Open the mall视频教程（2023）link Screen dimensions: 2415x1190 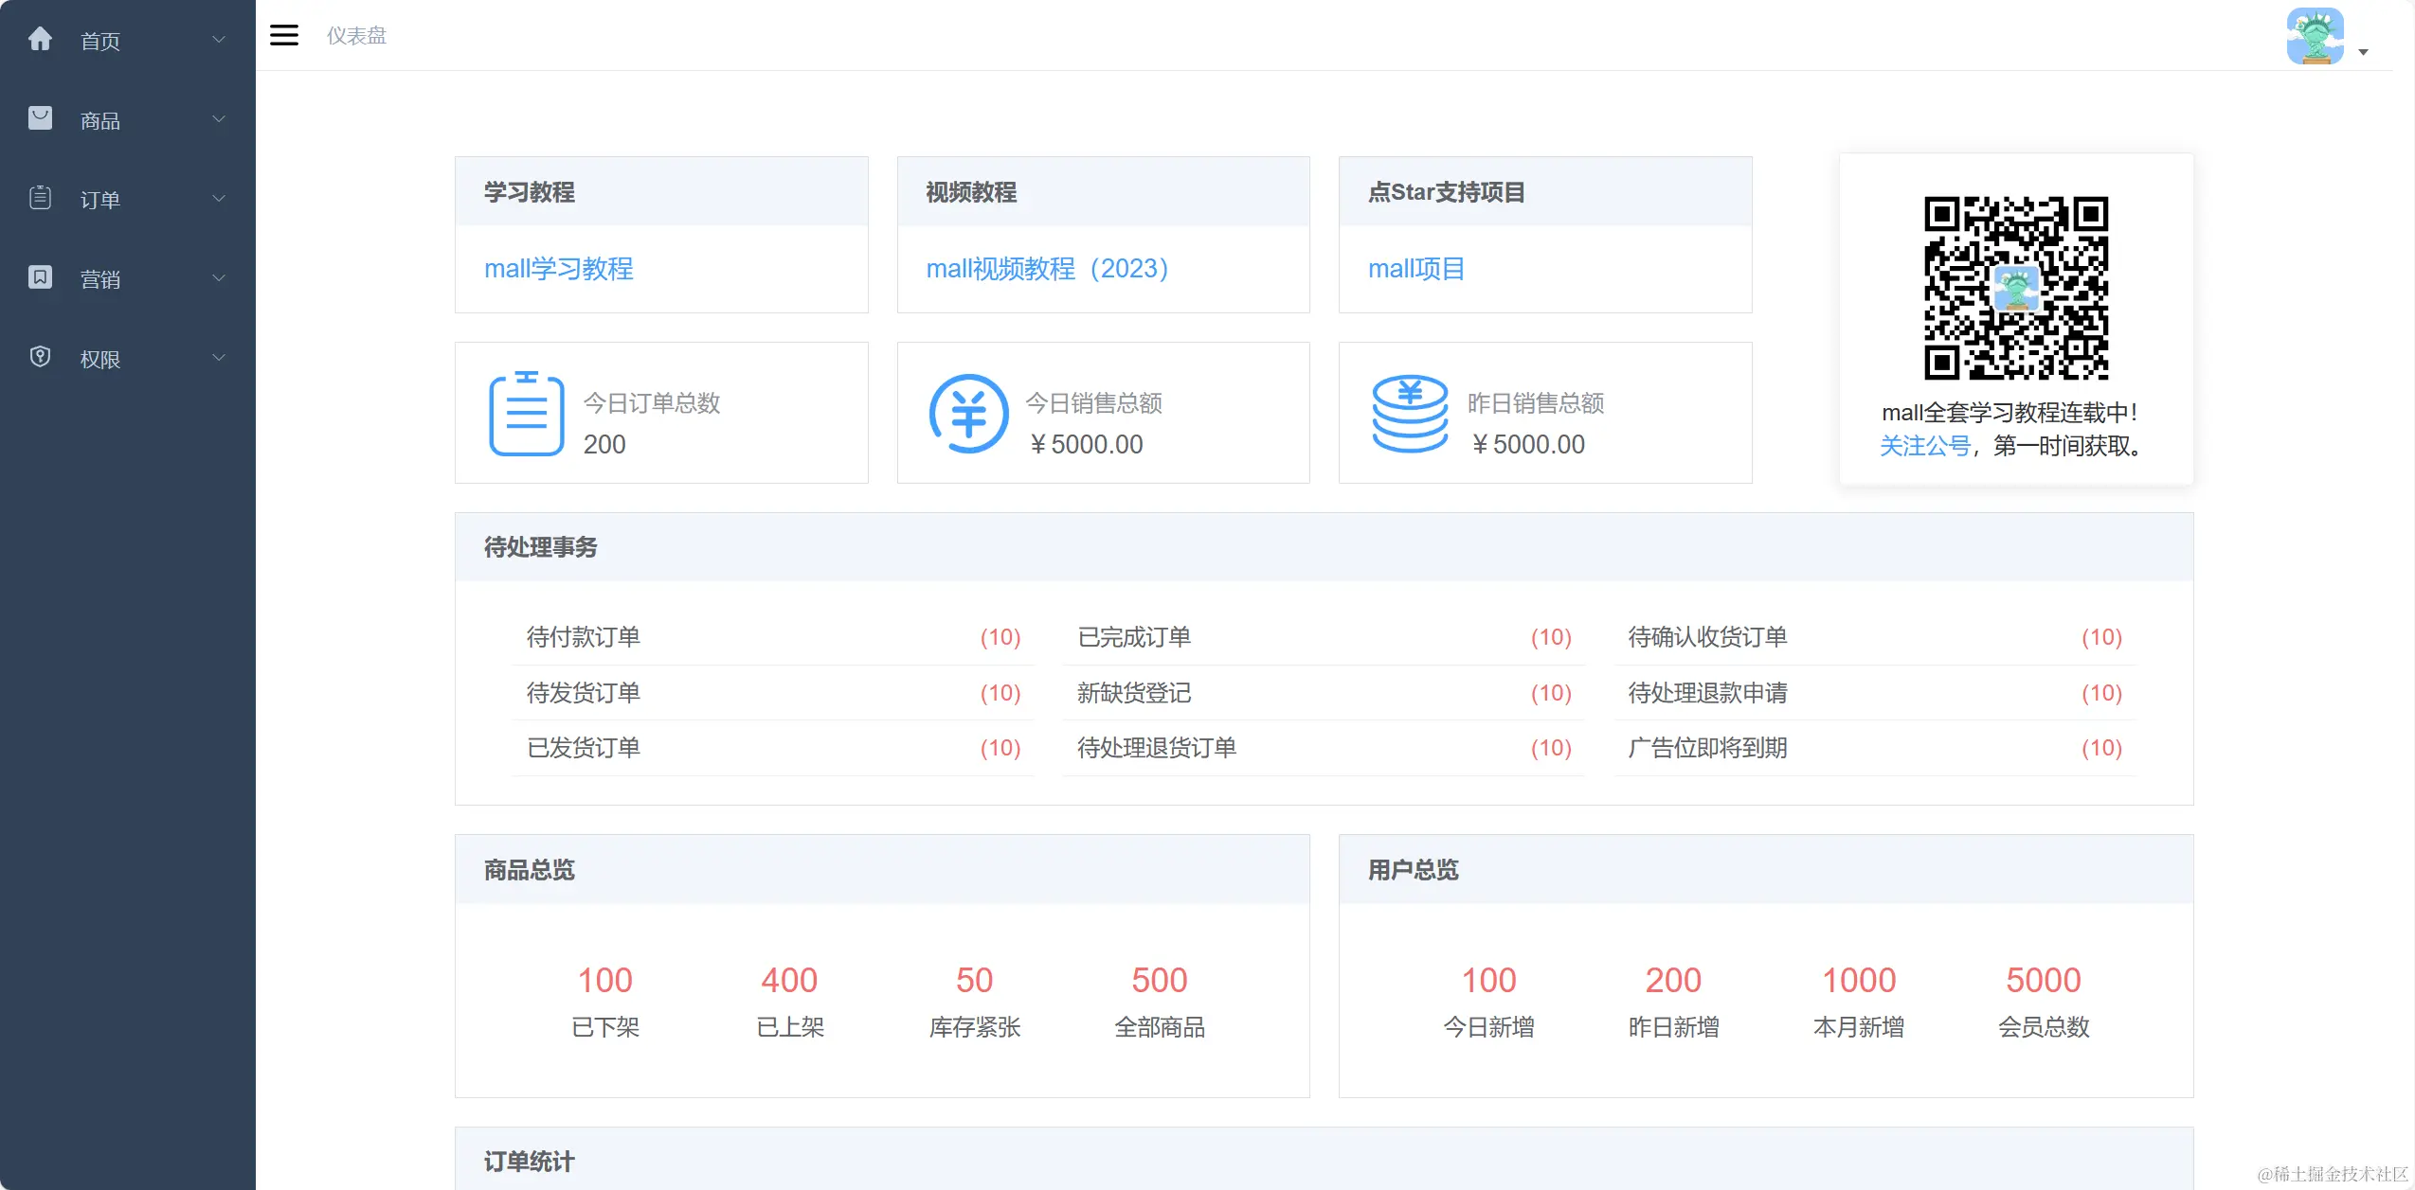(x=1047, y=269)
